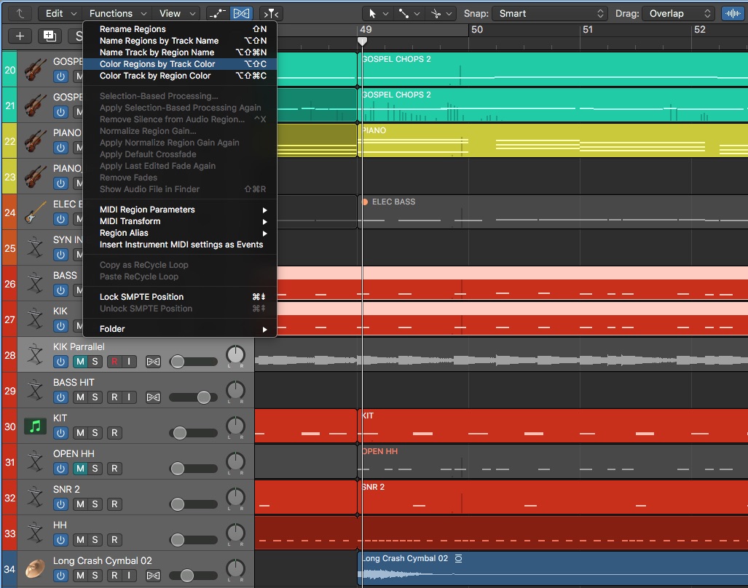Unmute the OPEN HH track
Image resolution: width=748 pixels, height=588 pixels.
80,469
